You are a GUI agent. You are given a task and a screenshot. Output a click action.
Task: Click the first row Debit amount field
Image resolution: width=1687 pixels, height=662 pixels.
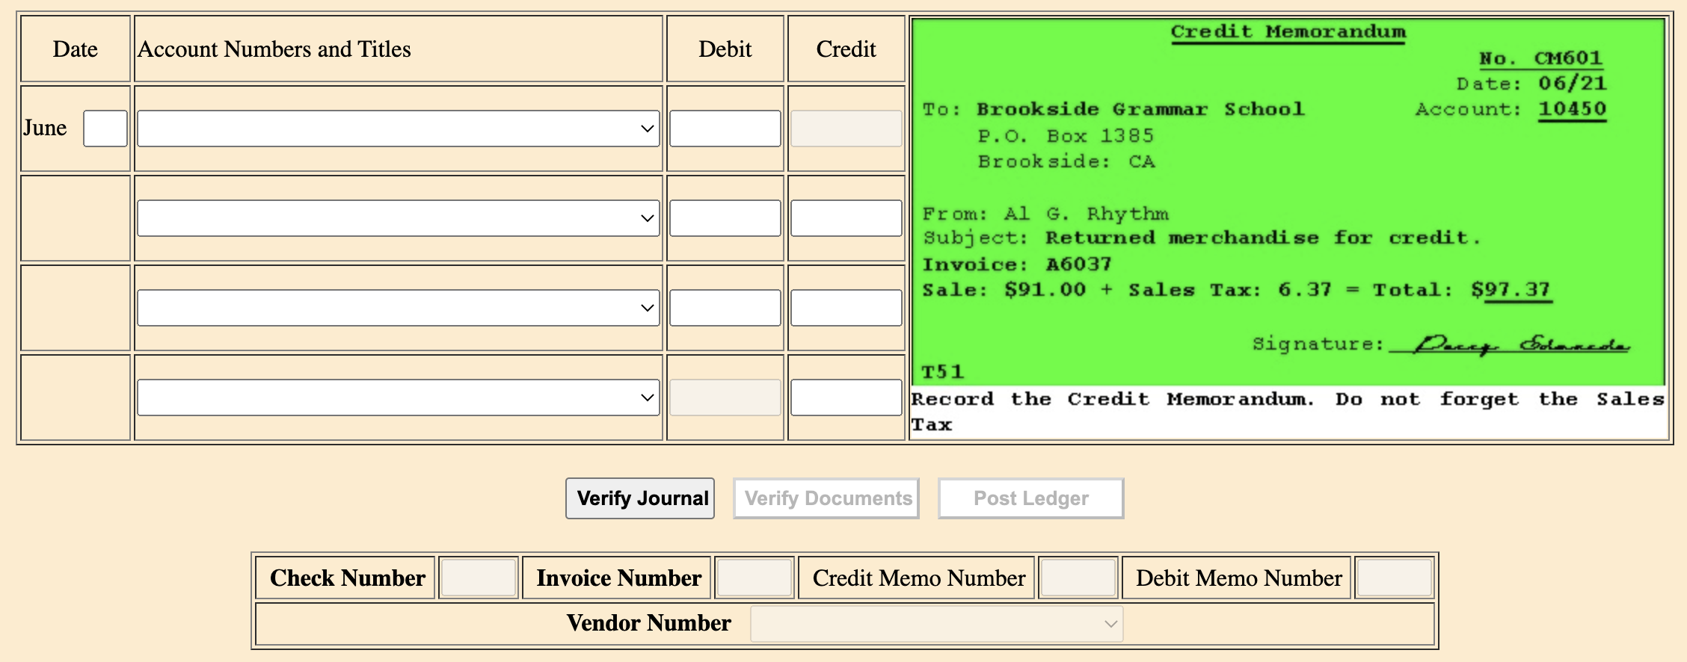click(725, 129)
